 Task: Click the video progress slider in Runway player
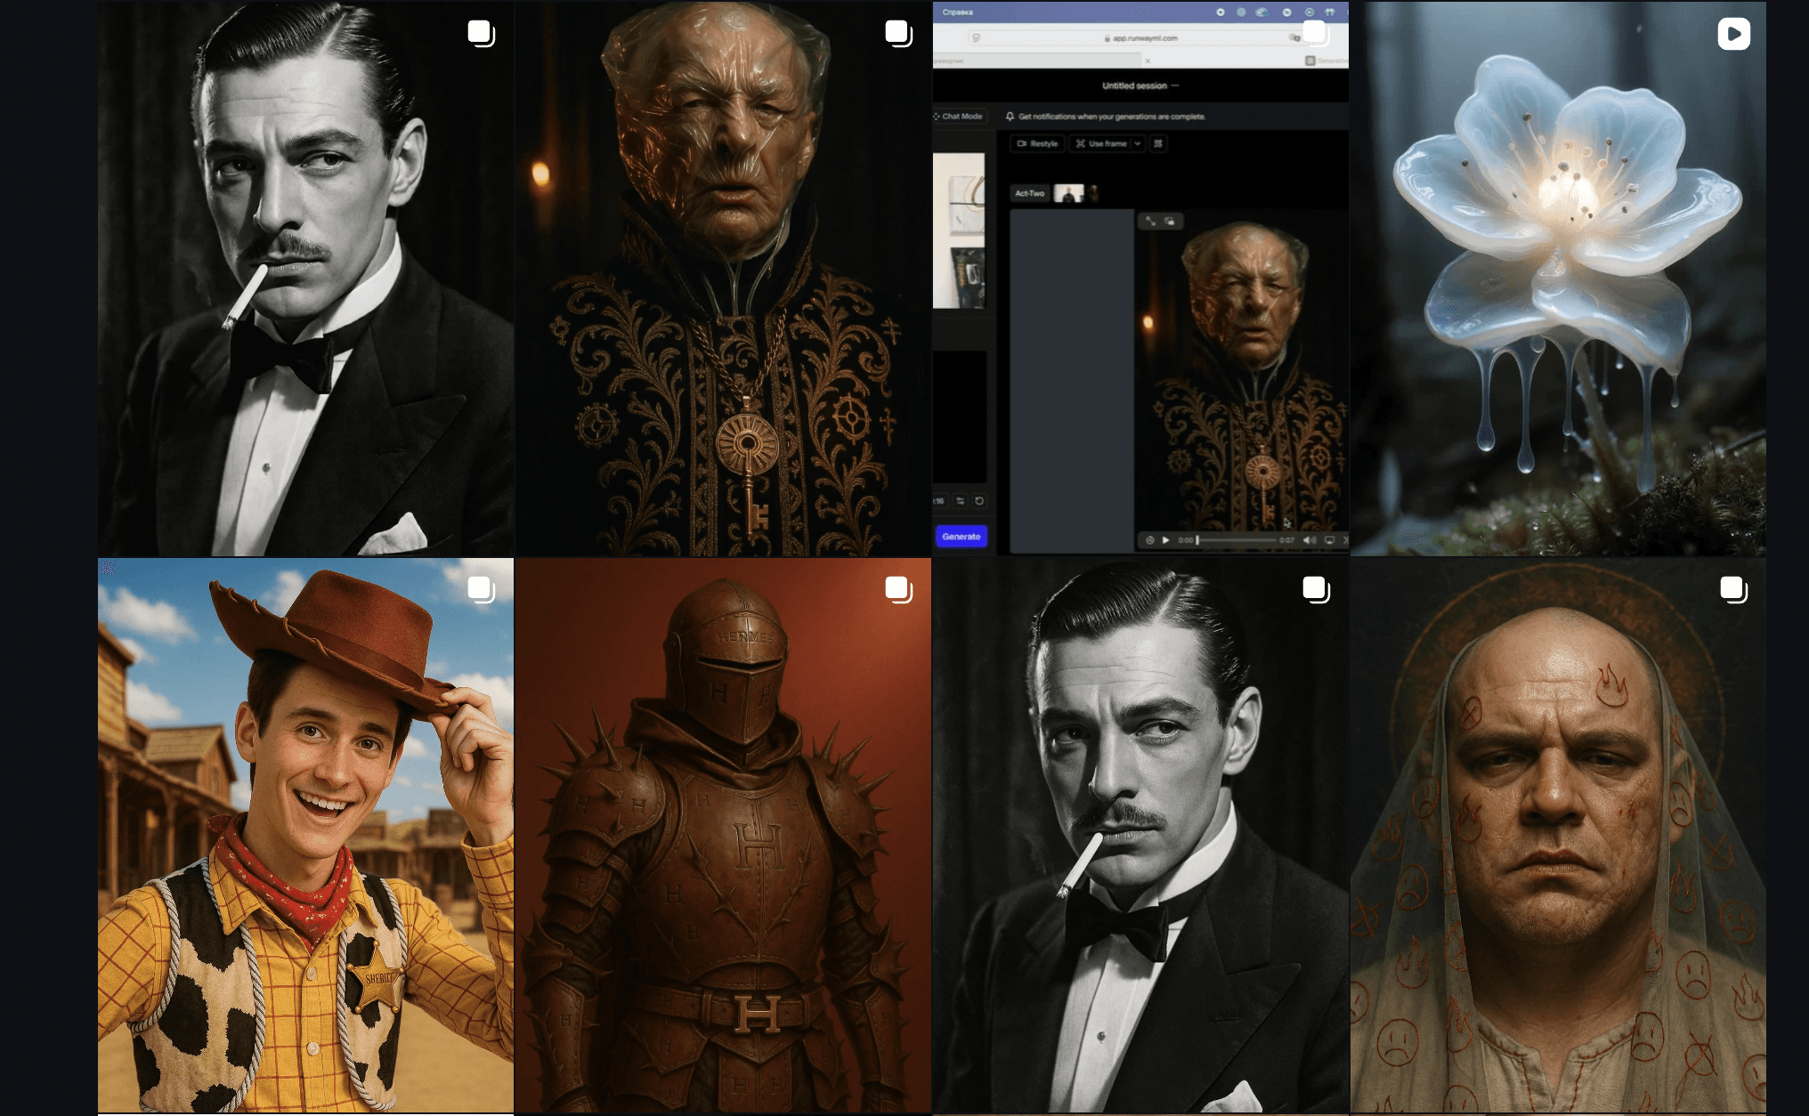point(1236,540)
